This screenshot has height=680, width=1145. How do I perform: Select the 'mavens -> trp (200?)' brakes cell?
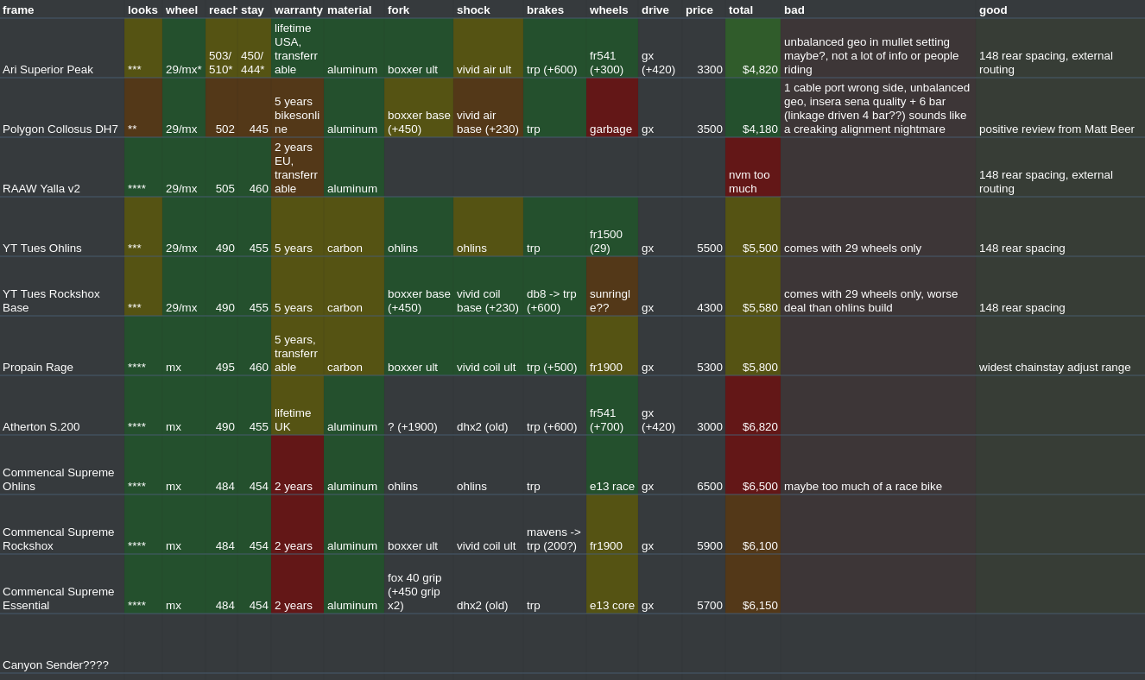[554, 526]
